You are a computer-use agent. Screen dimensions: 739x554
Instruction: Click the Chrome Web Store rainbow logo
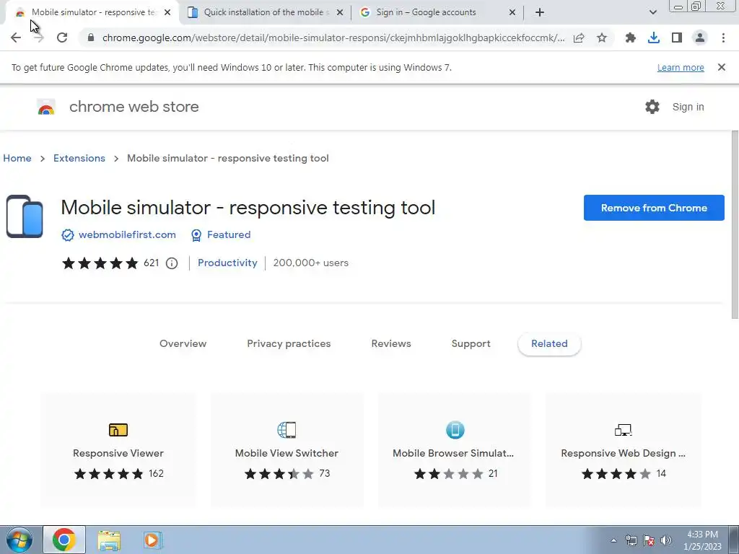(46, 107)
